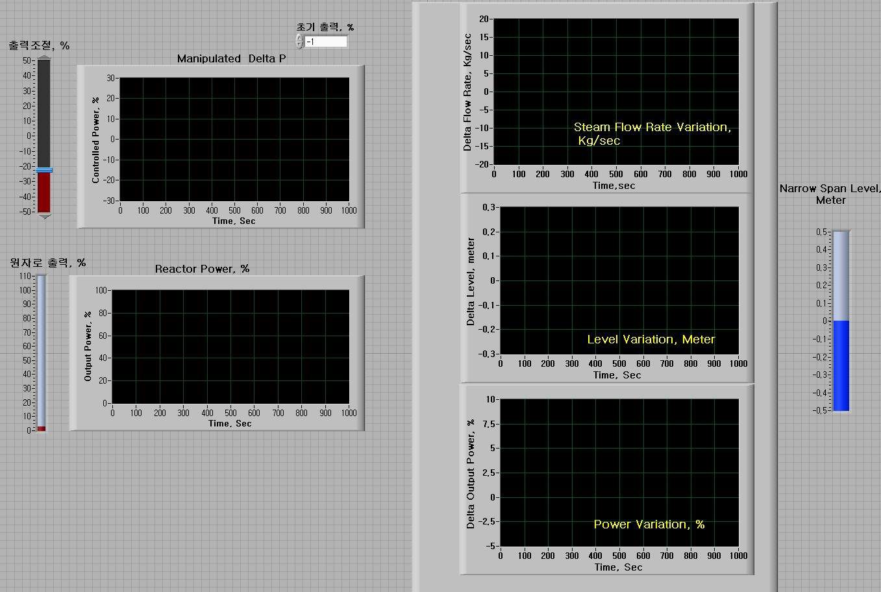881x592 pixels.
Task: Click the Output Power, % axis label
Action: pyautogui.click(x=88, y=347)
